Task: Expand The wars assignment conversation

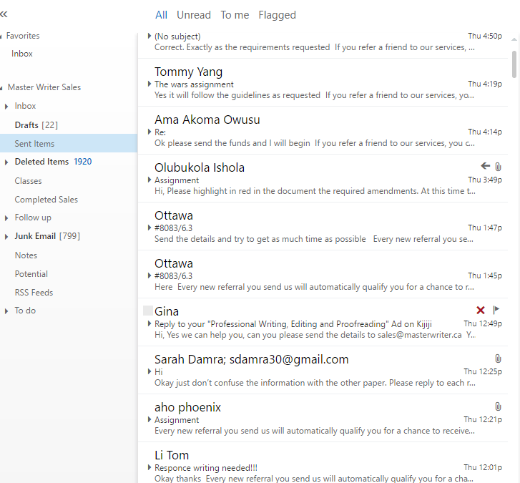Action: [x=149, y=84]
